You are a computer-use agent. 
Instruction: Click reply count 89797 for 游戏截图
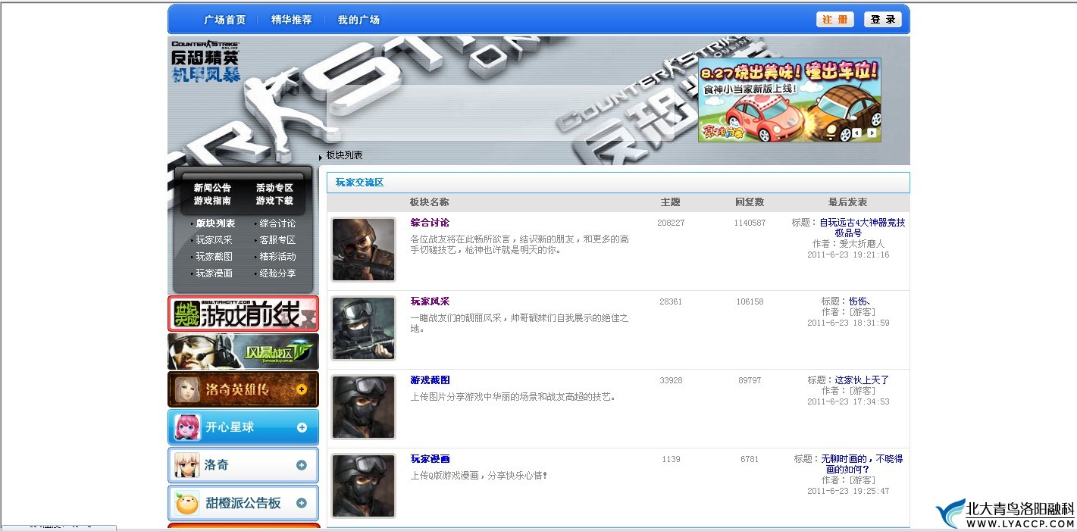750,380
